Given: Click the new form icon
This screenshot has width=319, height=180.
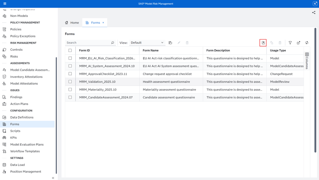Looking at the screenshot, I should point(263,43).
